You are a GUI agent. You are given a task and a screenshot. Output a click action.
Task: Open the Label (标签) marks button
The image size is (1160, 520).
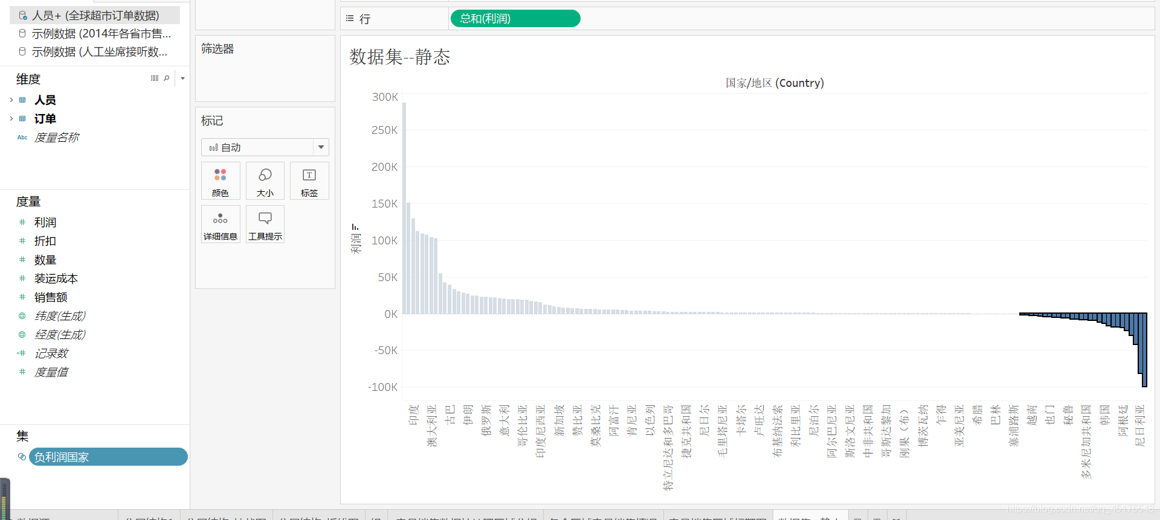(x=309, y=181)
